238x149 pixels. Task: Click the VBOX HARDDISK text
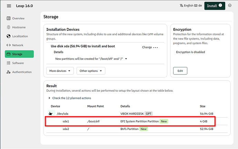point(132,114)
